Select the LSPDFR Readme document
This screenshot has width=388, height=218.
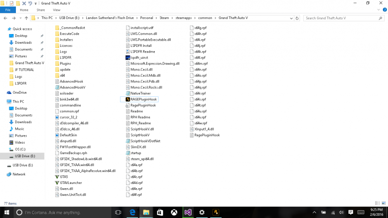point(140,51)
